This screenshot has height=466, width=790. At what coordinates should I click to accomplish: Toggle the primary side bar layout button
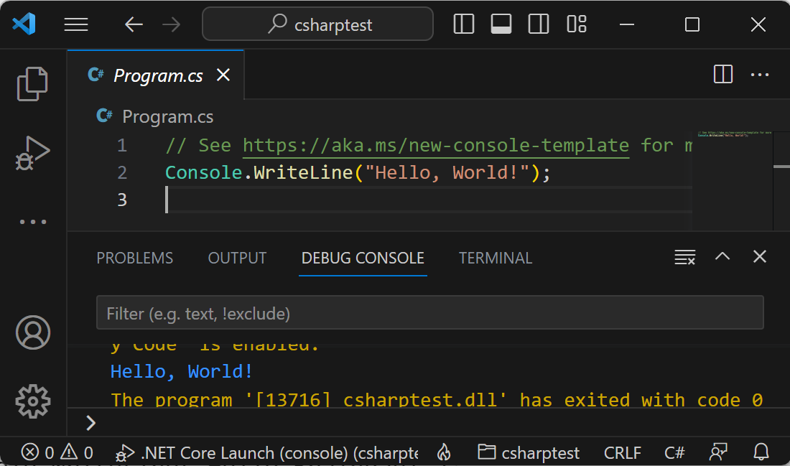pos(464,24)
